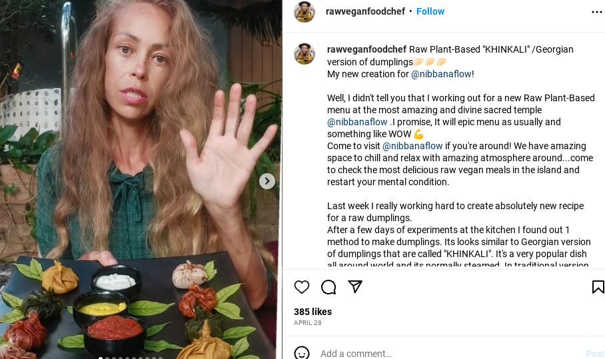
Task: Advance to next photo with arrow
Action: (x=267, y=181)
